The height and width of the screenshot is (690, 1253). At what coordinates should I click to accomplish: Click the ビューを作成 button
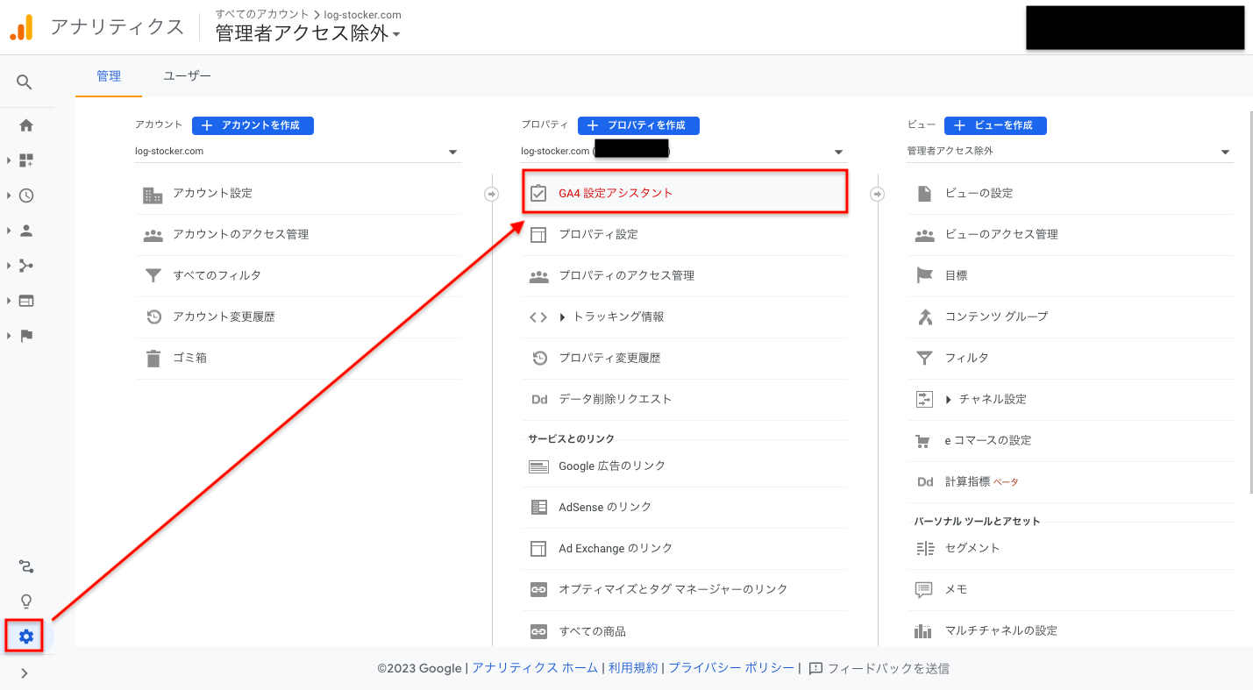pyautogui.click(x=996, y=125)
